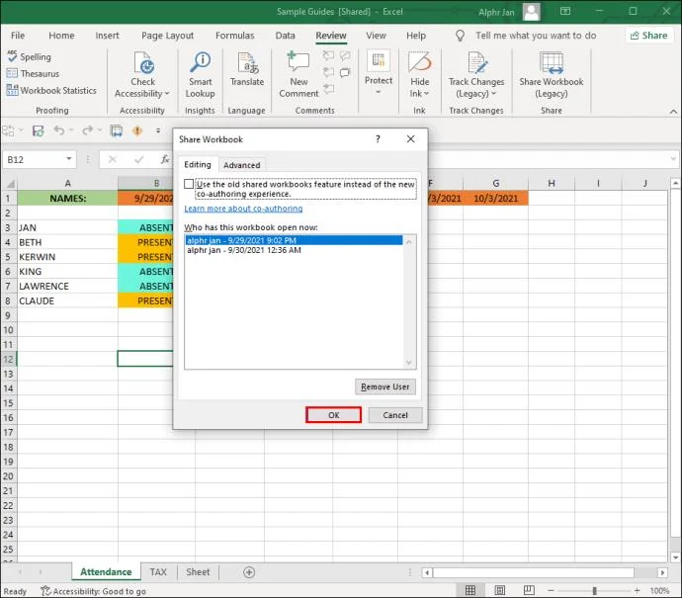682x598 pixels.
Task: Click Cancel in Share Workbook dialog
Action: 395,415
